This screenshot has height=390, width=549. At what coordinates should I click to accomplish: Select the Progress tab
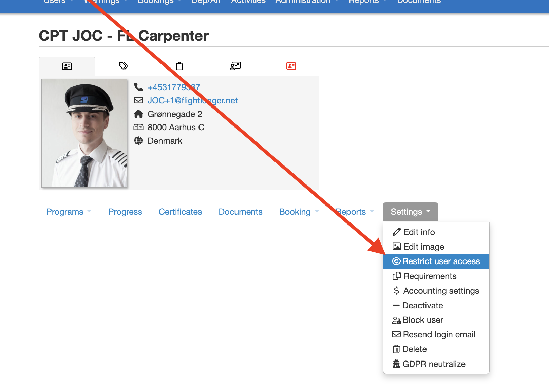click(x=125, y=212)
